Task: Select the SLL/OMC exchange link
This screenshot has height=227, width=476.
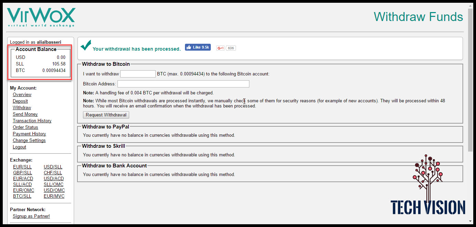Action: [x=53, y=184]
